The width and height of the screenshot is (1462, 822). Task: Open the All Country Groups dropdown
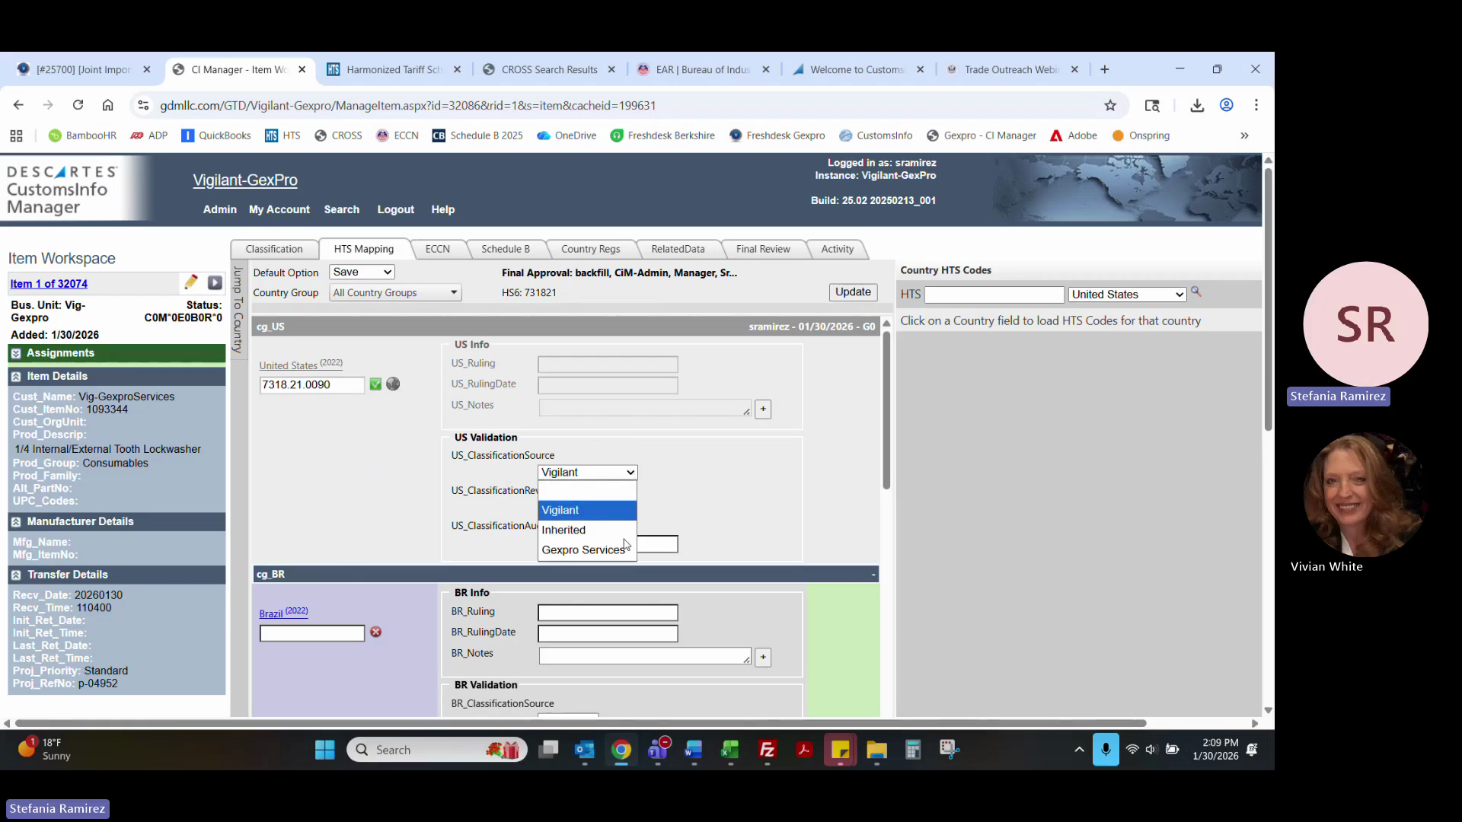click(395, 293)
